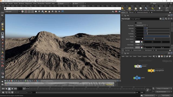Select the cam1 camera node
173x97 pixels.
click(x=137, y=78)
